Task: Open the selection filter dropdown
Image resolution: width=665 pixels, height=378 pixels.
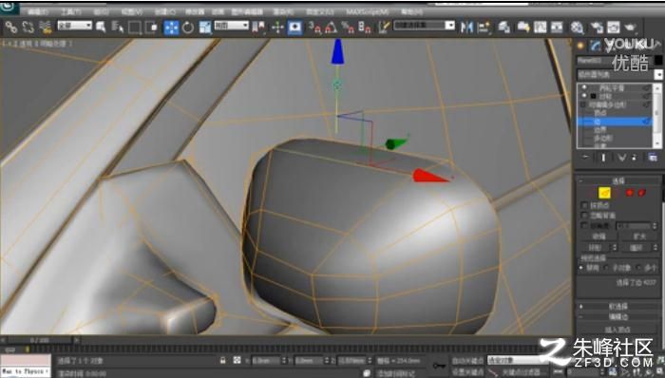Action: click(x=75, y=26)
